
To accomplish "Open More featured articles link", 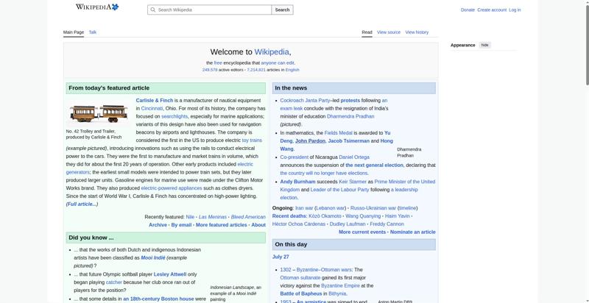I will [x=222, y=225].
